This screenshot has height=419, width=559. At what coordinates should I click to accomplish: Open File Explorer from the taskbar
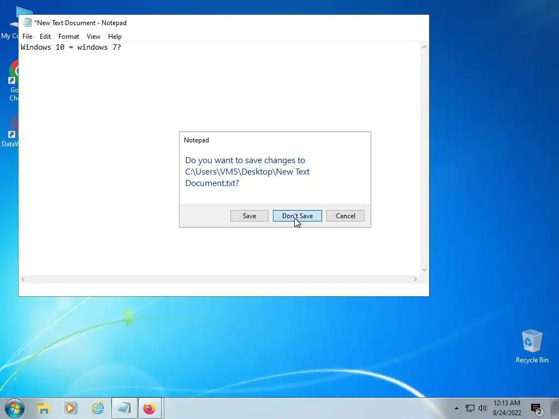pyautogui.click(x=44, y=408)
